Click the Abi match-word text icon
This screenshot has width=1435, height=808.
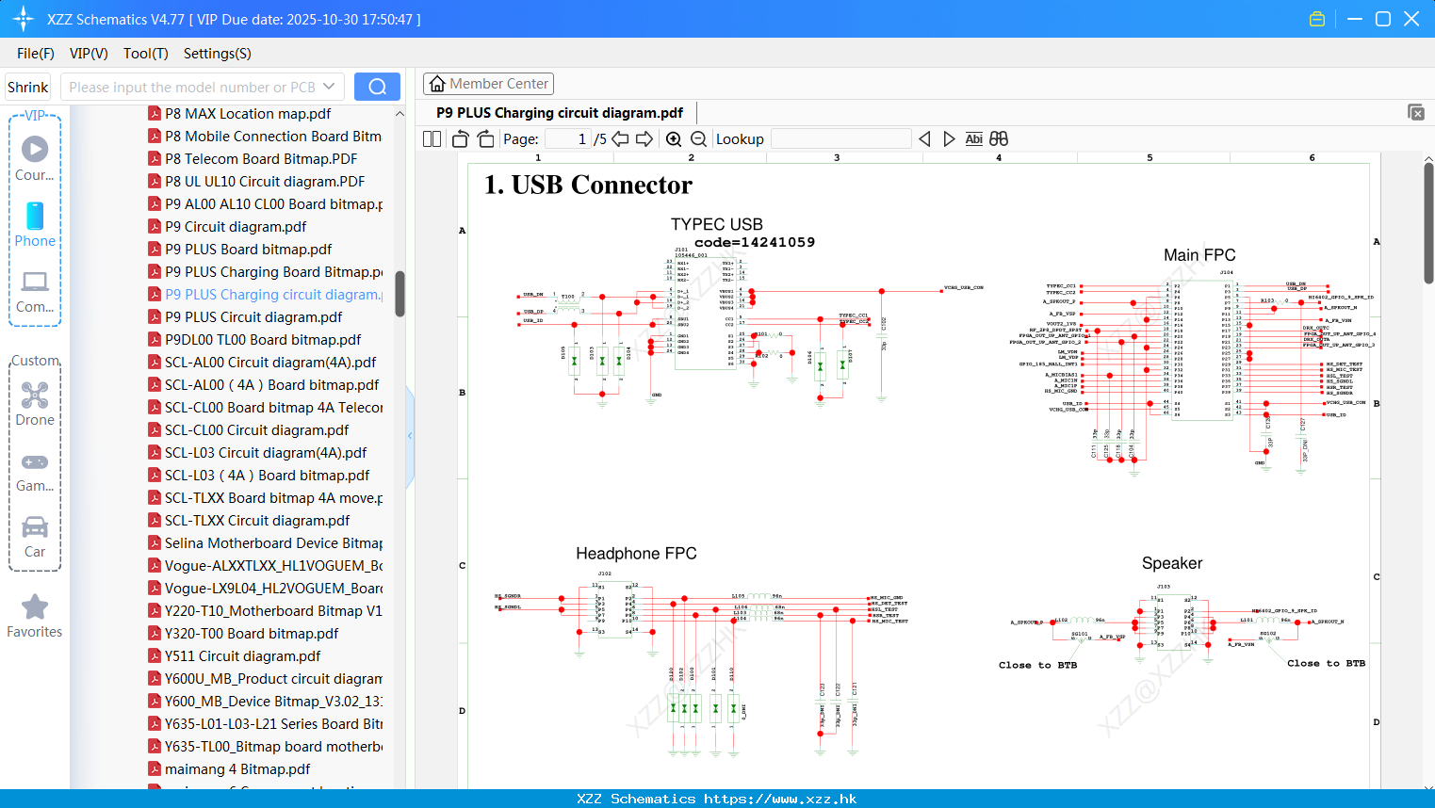coord(973,139)
